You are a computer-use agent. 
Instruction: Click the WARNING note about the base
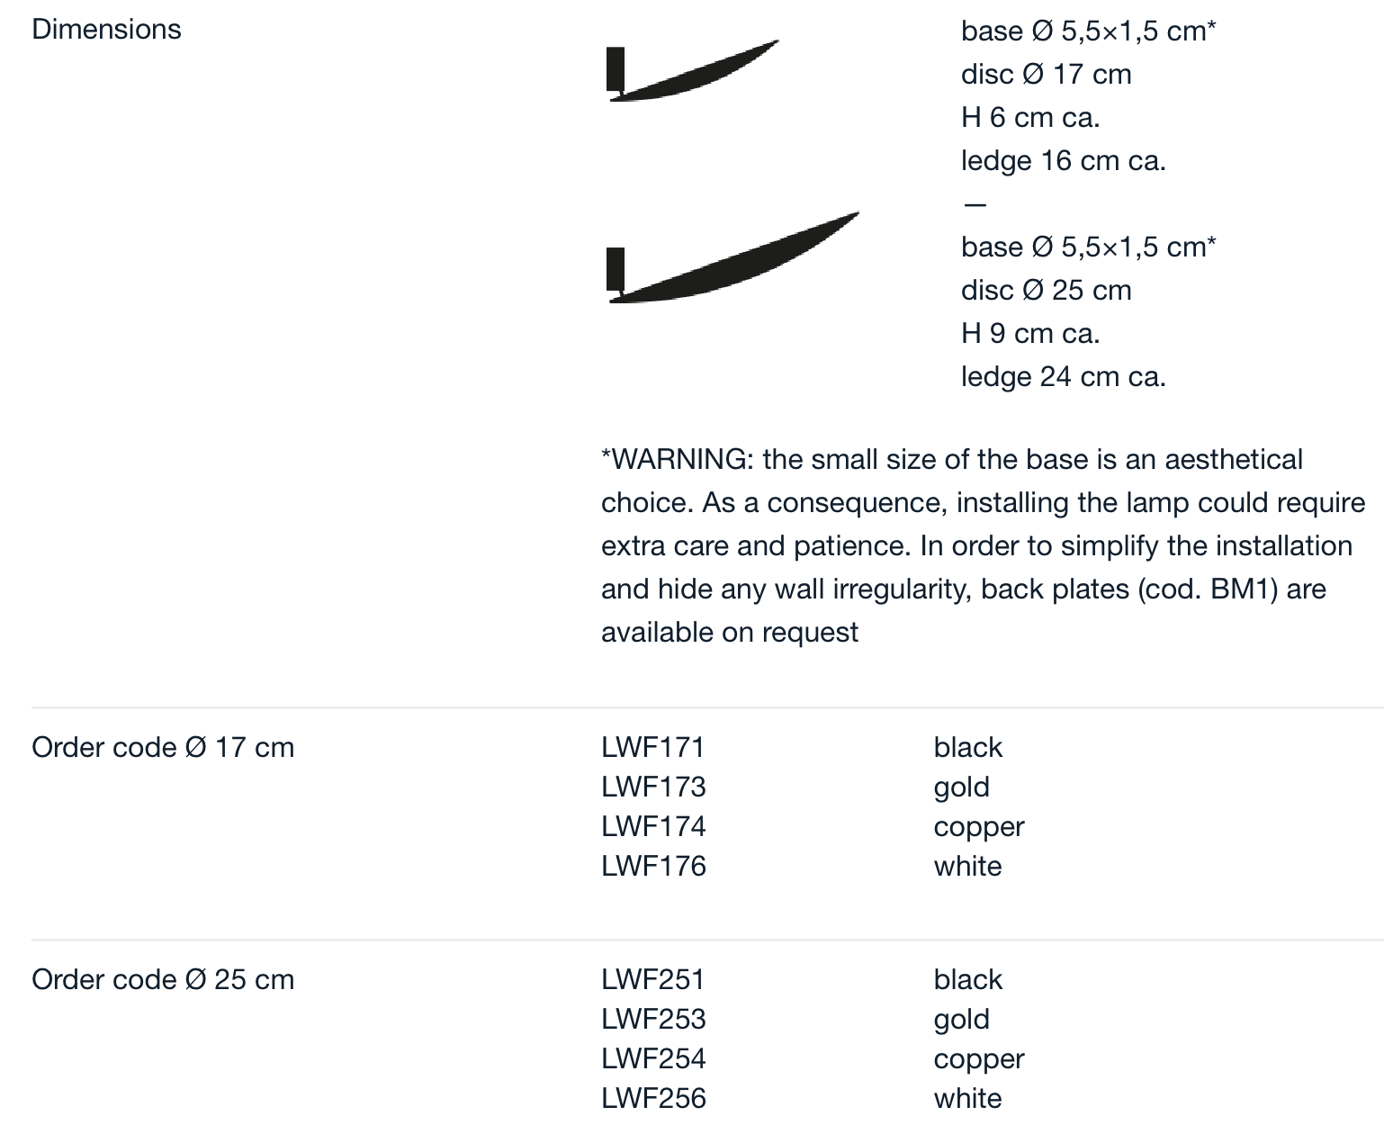[983, 545]
